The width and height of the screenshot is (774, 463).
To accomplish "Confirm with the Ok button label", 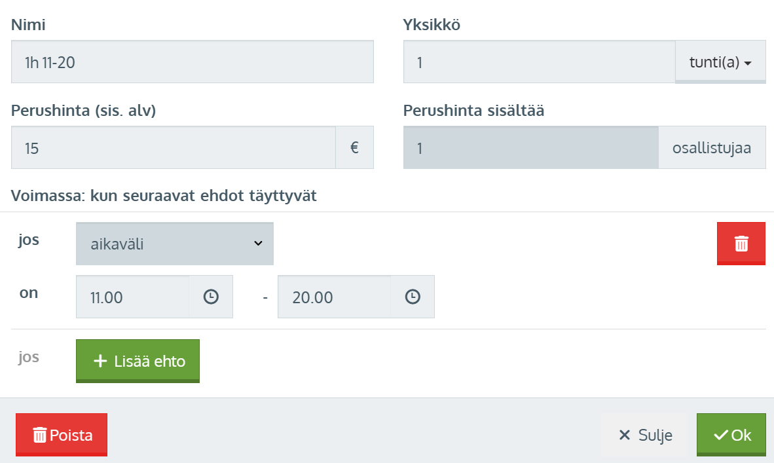I will click(741, 435).
